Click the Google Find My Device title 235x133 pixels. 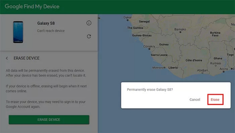point(32,6)
